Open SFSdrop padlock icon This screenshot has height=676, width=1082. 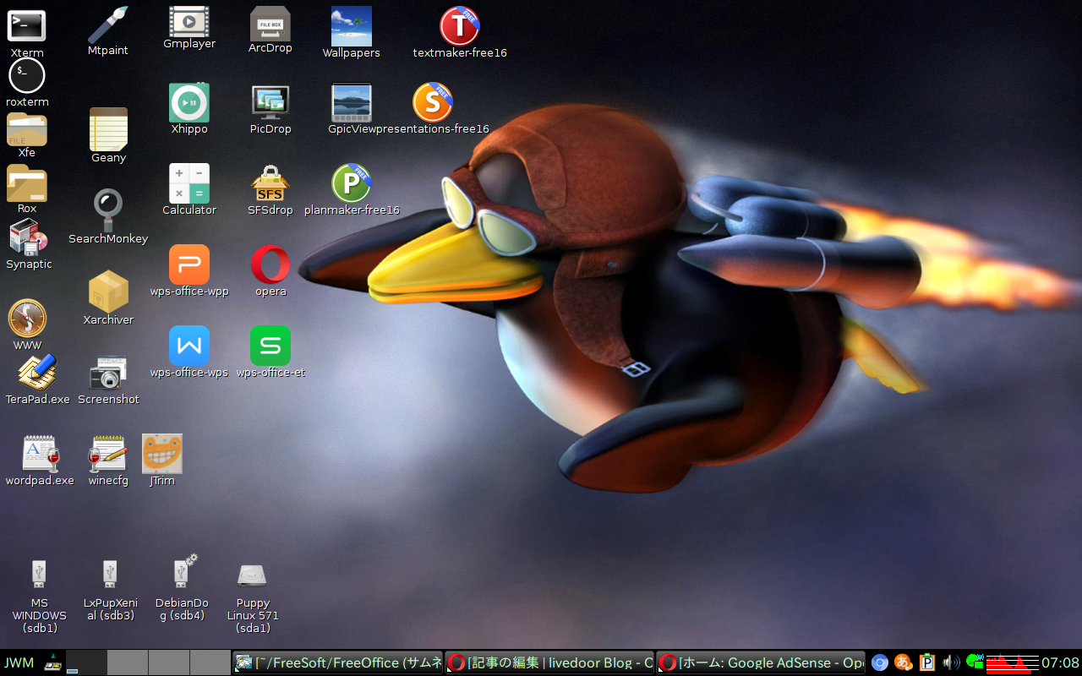tap(270, 183)
